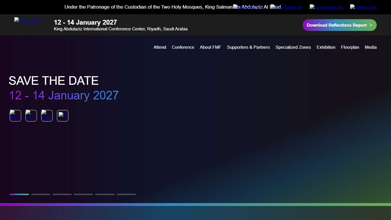Open the Conference navigation dropdown
This screenshot has width=391, height=220.
pyautogui.click(x=183, y=47)
